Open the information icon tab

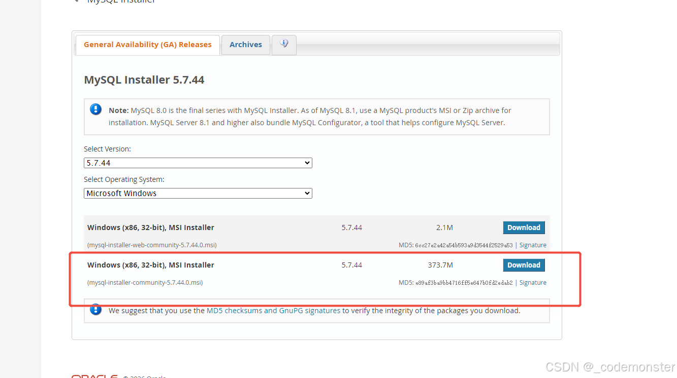284,44
